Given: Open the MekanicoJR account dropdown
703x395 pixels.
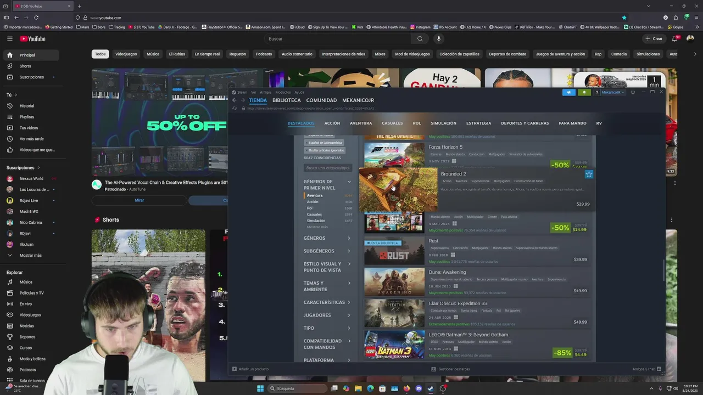Looking at the screenshot, I should (612, 92).
